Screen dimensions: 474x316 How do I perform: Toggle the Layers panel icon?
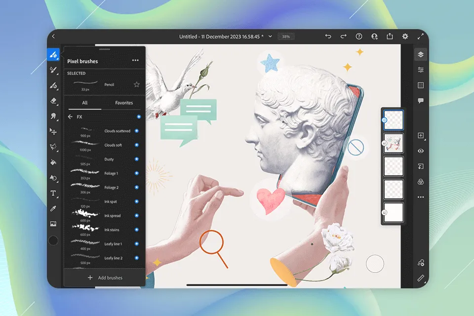click(x=421, y=54)
